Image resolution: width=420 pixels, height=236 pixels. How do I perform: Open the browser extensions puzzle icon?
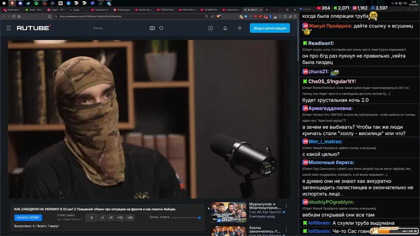285,16
